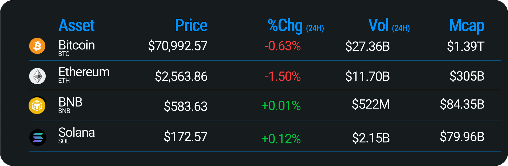Image resolution: width=508 pixels, height=166 pixels.
Task: Click the Ethereum diamond icon
Action: (37, 76)
